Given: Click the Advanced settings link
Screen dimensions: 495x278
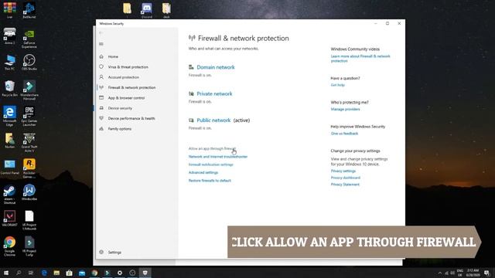Looking at the screenshot, I should tap(203, 172).
